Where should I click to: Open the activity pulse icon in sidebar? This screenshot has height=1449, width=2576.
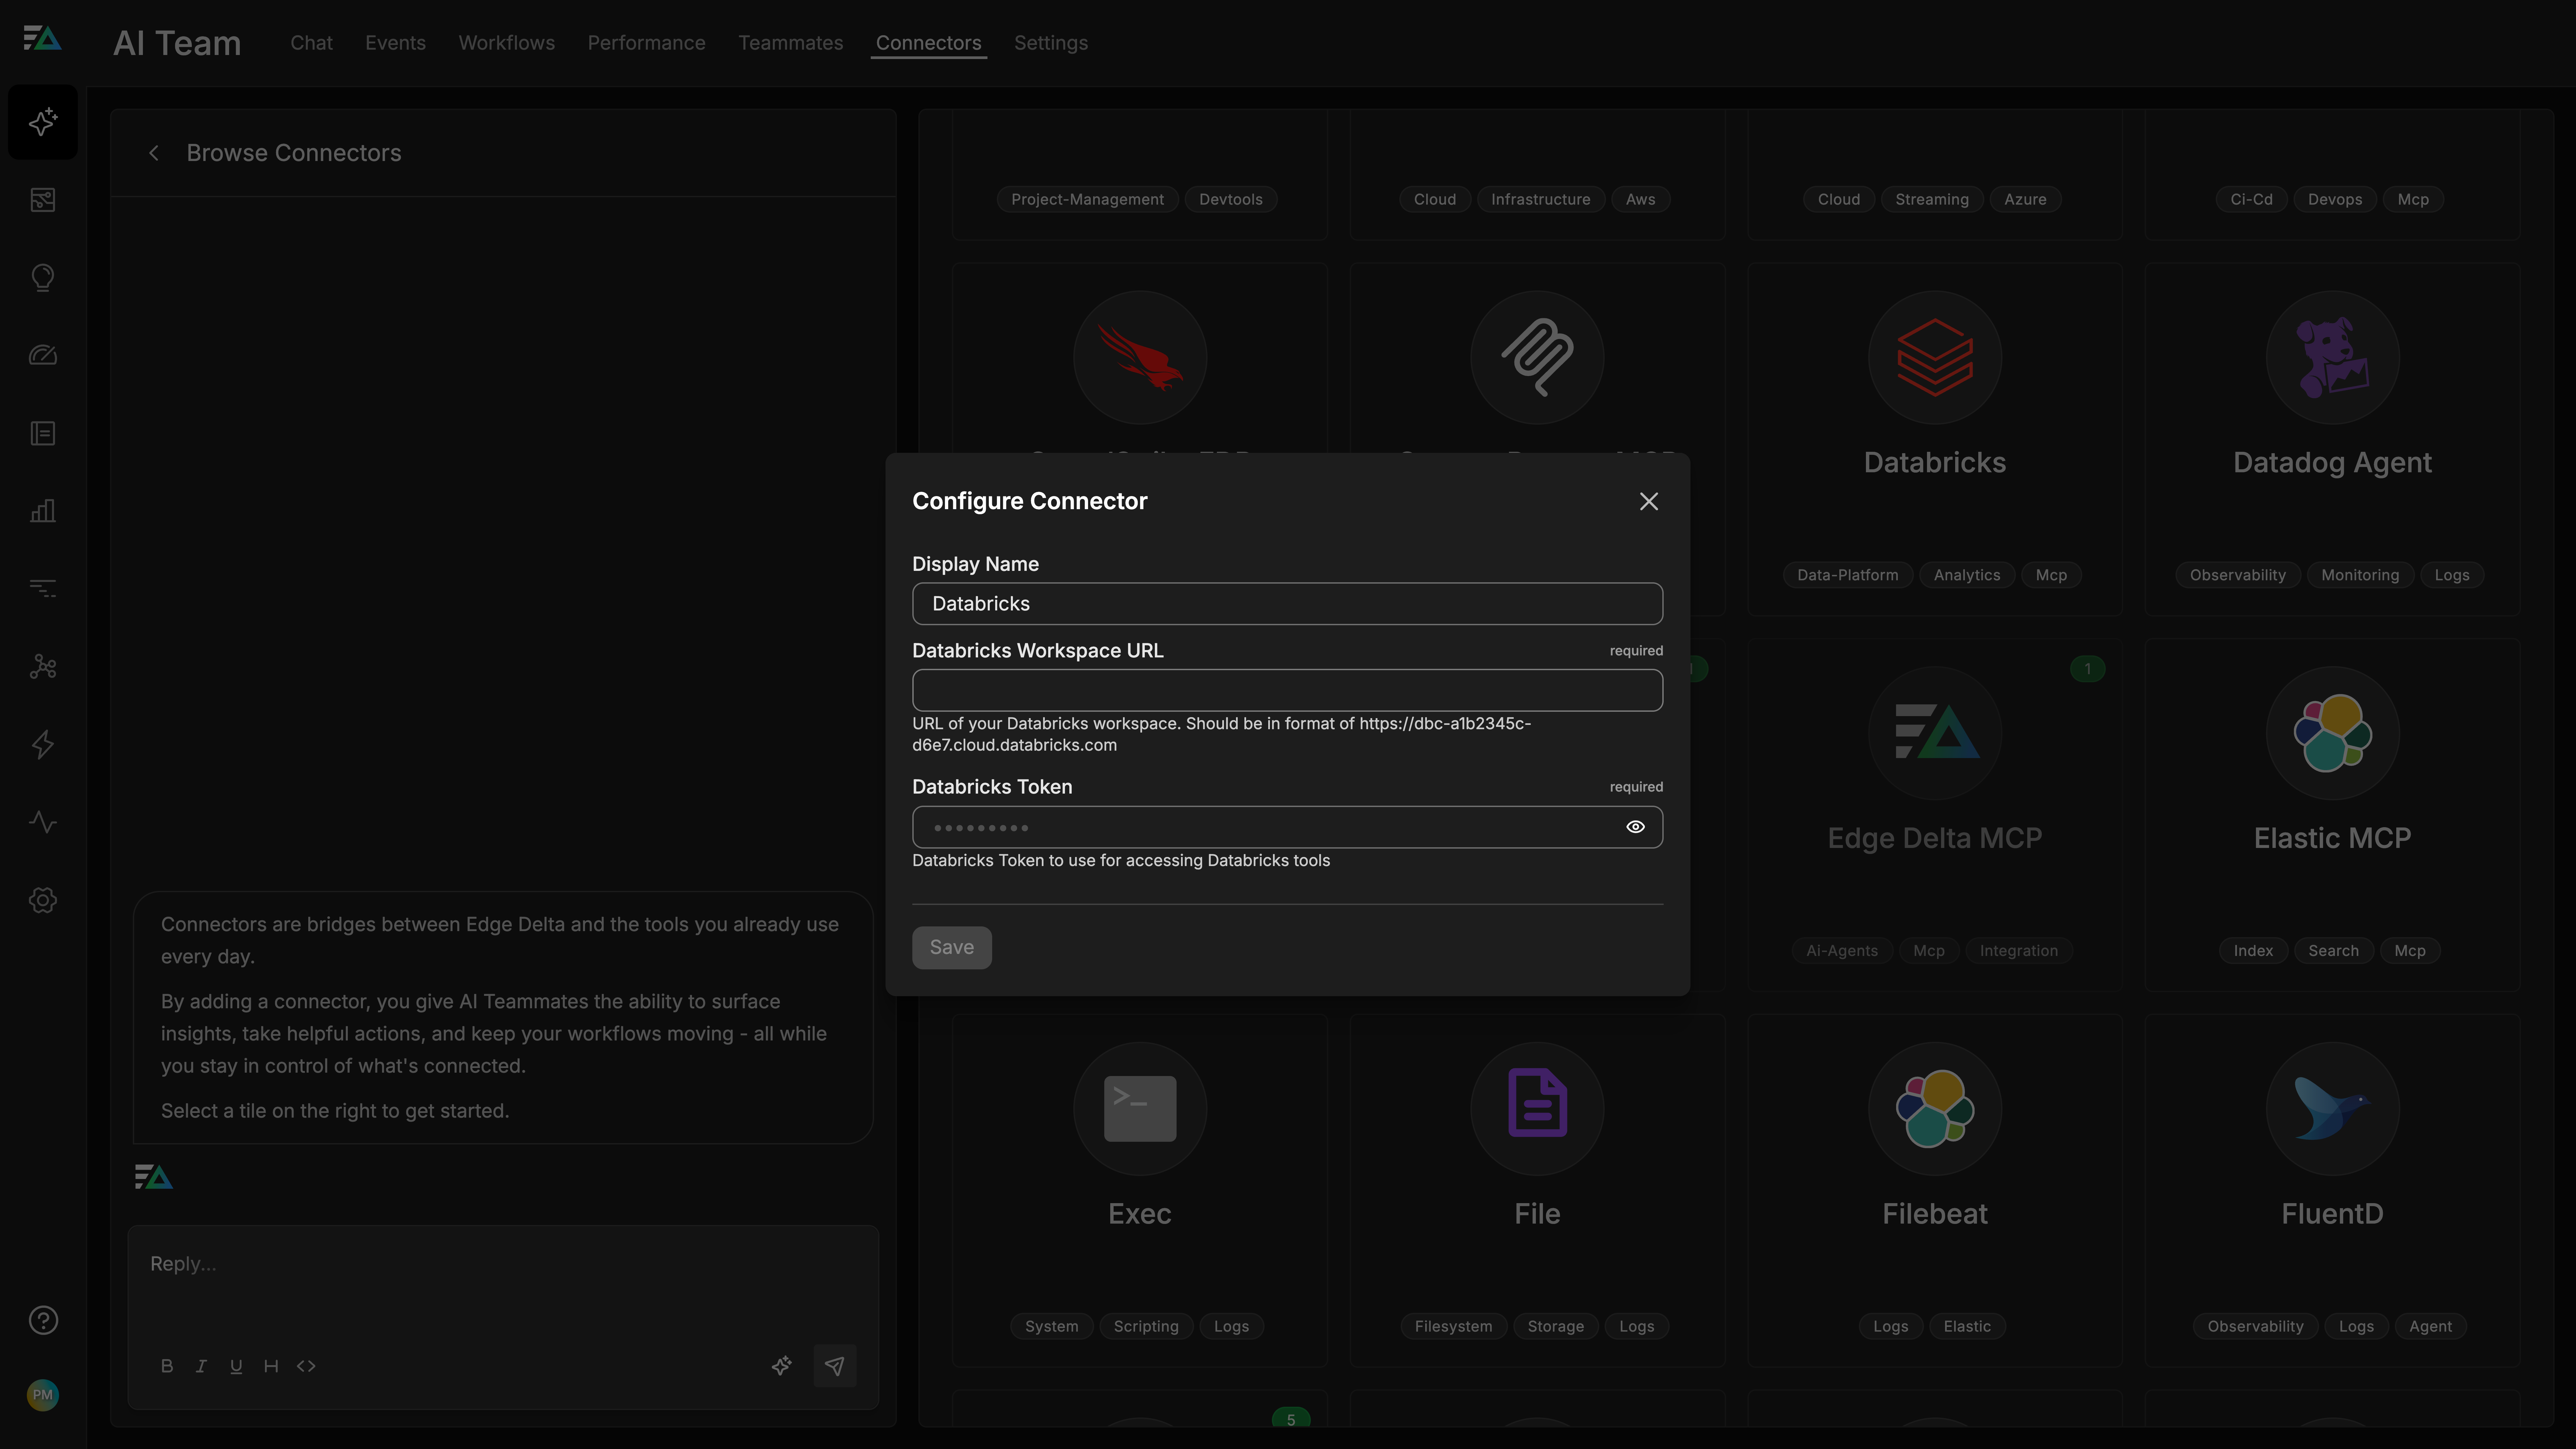tap(43, 822)
